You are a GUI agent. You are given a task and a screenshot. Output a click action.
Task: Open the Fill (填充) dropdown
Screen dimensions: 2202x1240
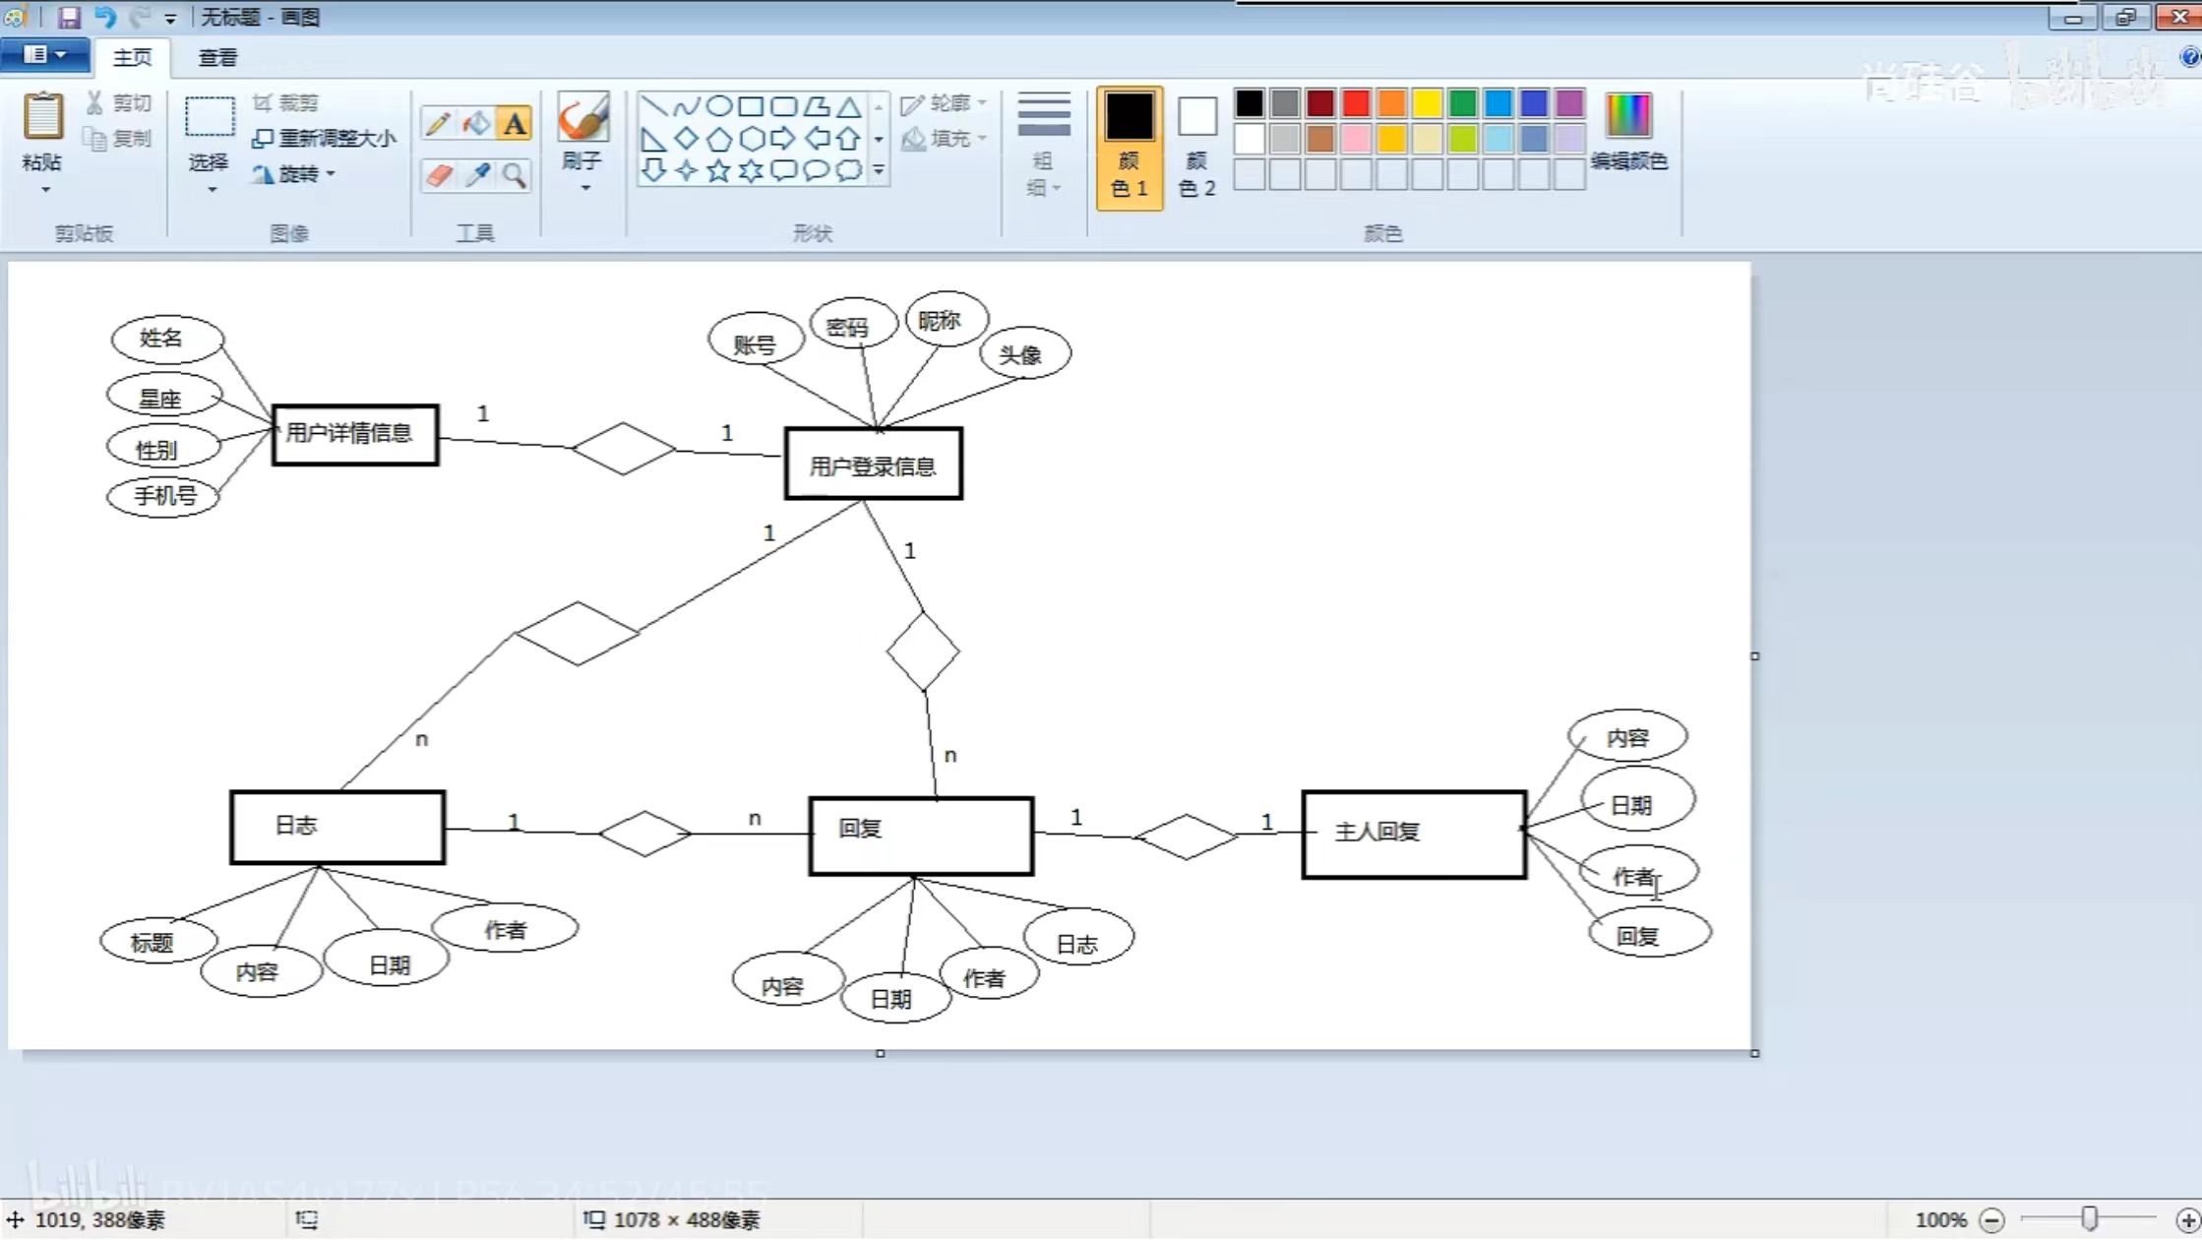pyautogui.click(x=944, y=139)
